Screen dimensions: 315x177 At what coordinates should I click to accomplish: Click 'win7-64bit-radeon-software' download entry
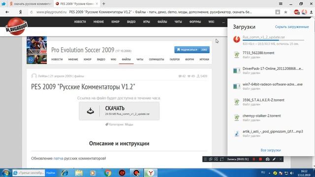pyautogui.click(x=271, y=87)
